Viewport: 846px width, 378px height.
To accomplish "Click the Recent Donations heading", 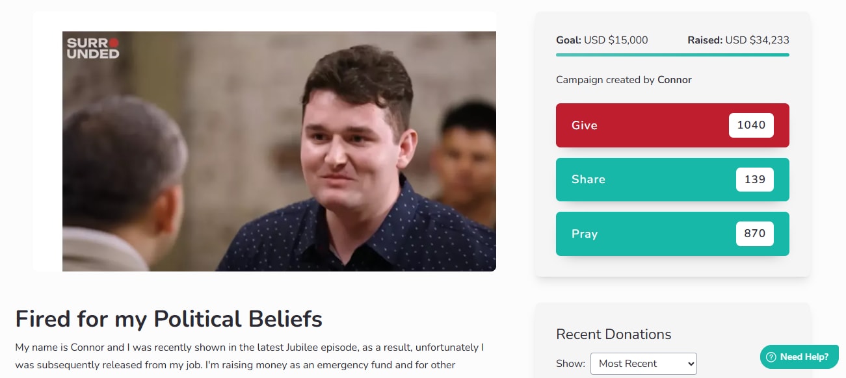I will (614, 334).
